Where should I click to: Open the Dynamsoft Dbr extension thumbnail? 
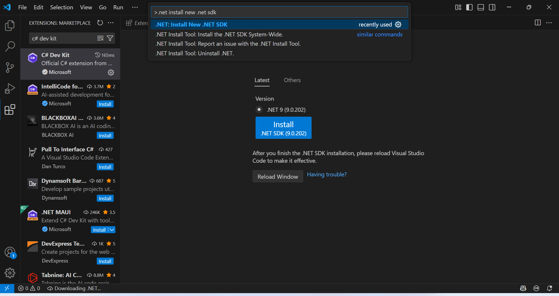coord(32,184)
